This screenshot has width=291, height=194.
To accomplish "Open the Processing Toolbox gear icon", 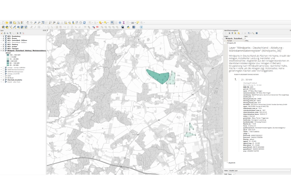I will click(x=120, y=23).
